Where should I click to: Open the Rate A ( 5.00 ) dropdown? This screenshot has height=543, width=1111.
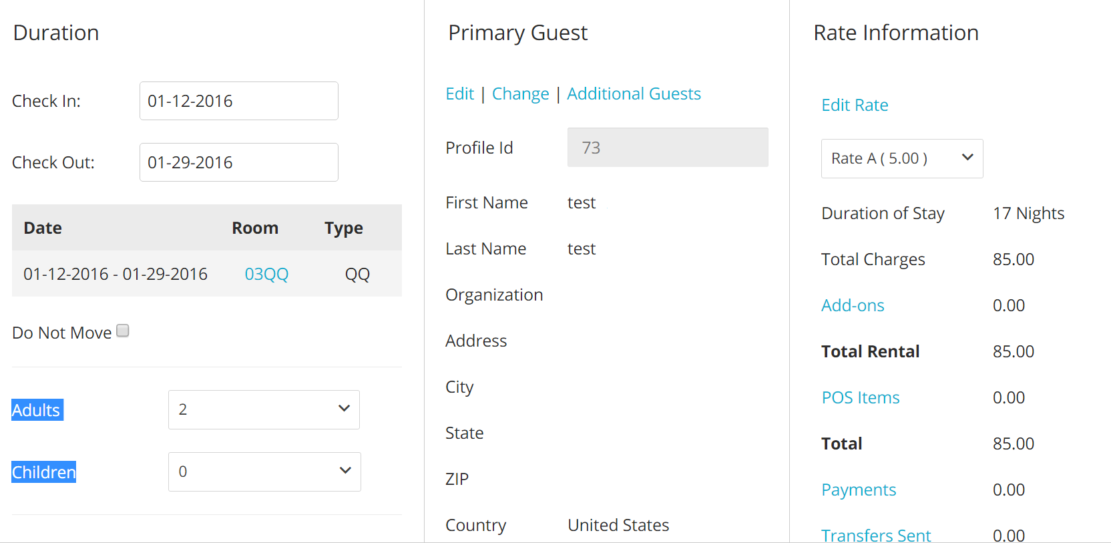[x=902, y=158]
